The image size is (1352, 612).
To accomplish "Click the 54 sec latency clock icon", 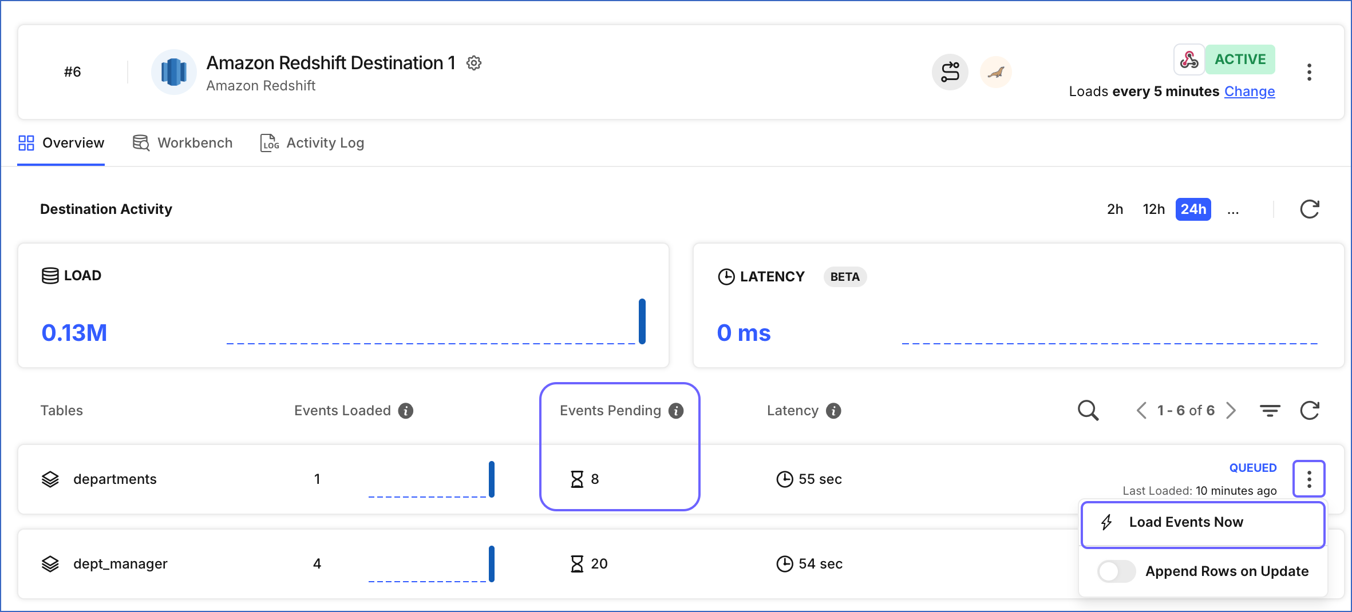I will (x=785, y=564).
